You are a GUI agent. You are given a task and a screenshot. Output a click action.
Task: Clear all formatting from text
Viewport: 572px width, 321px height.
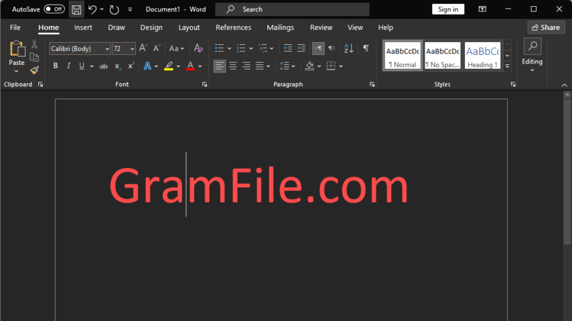tap(198, 48)
